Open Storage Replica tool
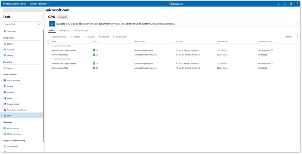The height and width of the screenshot is (154, 302). click(x=13, y=104)
